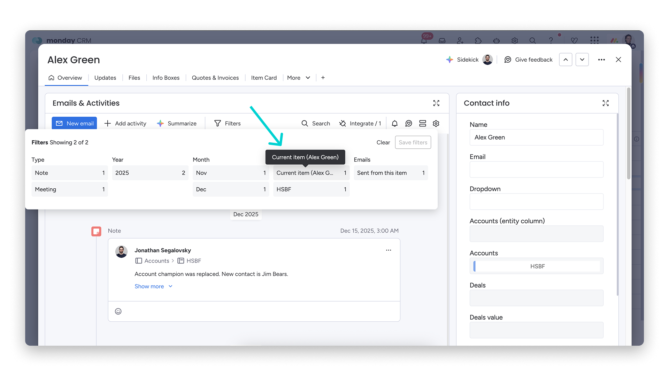669x376 pixels.
Task: Open the Info Boxes tab
Action: (x=166, y=78)
